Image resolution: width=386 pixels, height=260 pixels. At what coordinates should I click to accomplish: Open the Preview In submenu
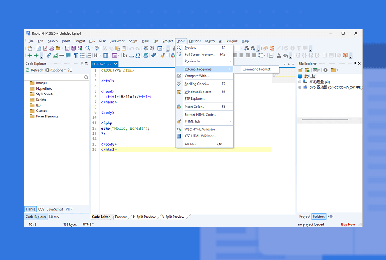pos(205,61)
